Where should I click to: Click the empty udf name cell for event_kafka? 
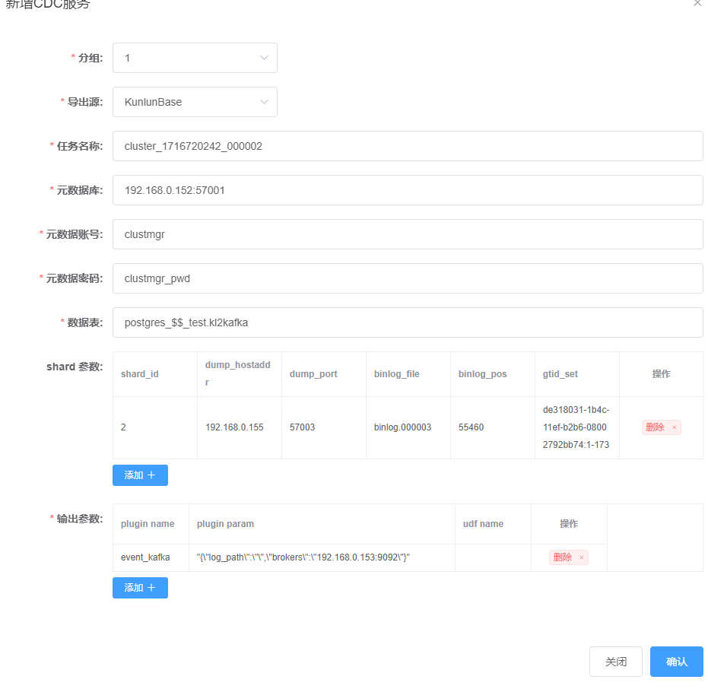pyautogui.click(x=493, y=557)
